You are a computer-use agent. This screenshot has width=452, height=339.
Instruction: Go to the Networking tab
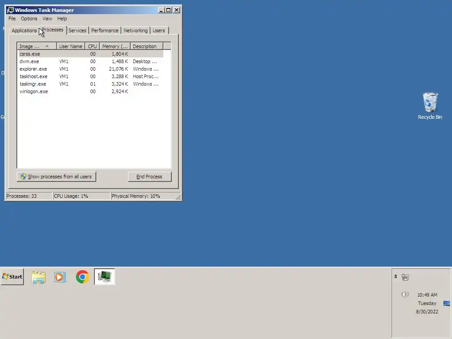(136, 30)
